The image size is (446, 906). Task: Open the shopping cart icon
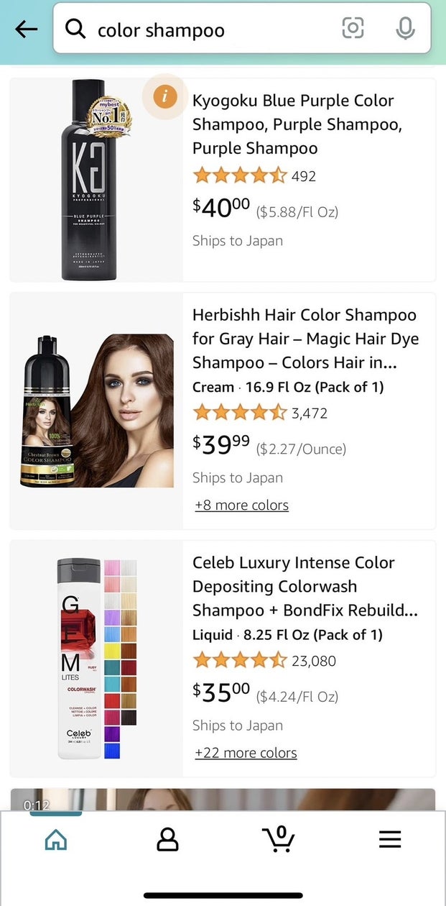click(x=278, y=838)
